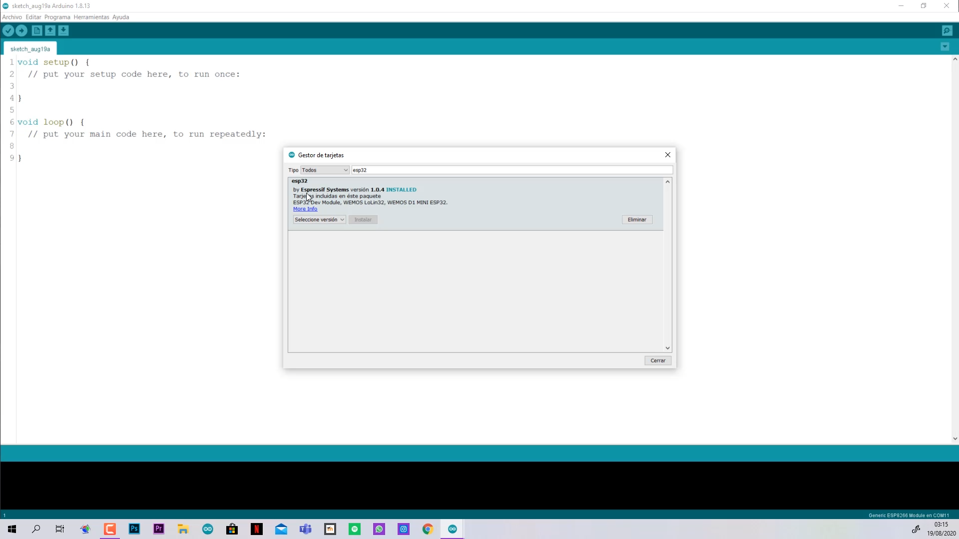Click the Save sketch toolbar icon

click(63, 31)
